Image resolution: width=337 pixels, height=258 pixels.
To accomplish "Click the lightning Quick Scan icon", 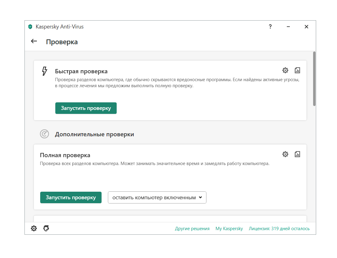I will pyautogui.click(x=44, y=71).
